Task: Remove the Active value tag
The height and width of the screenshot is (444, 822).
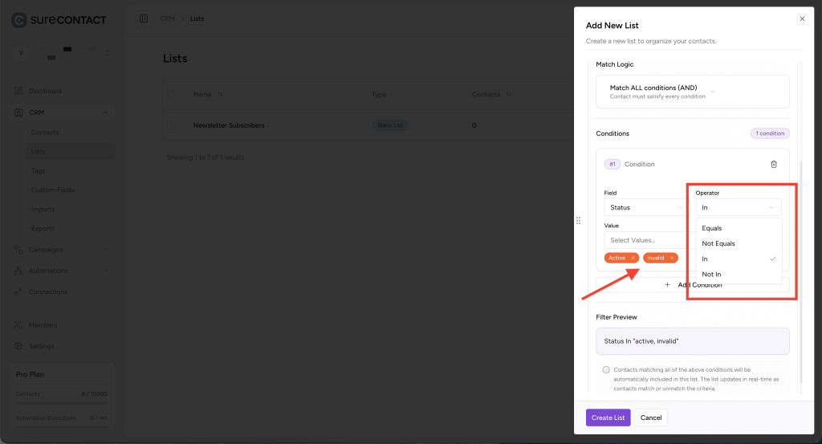Action: (x=633, y=258)
